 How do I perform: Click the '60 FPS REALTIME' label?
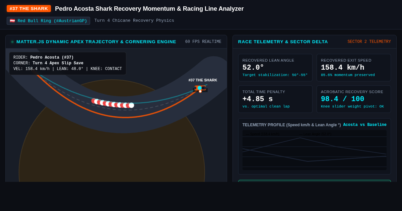(203, 42)
